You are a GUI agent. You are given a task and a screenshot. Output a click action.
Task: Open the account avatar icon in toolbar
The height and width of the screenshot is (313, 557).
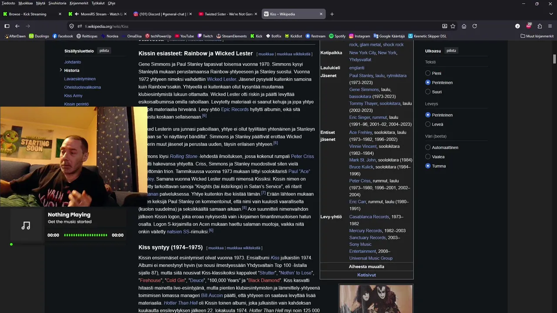tap(517, 26)
